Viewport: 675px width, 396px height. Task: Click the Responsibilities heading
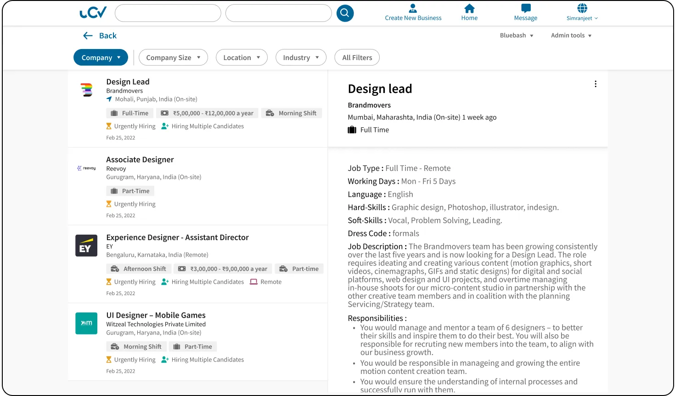point(377,318)
